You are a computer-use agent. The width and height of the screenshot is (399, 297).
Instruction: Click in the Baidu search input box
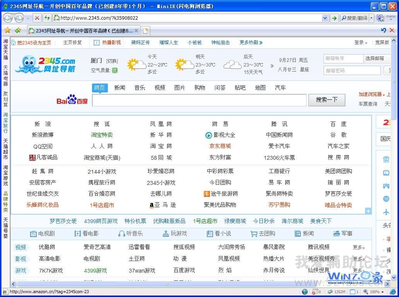point(199,100)
